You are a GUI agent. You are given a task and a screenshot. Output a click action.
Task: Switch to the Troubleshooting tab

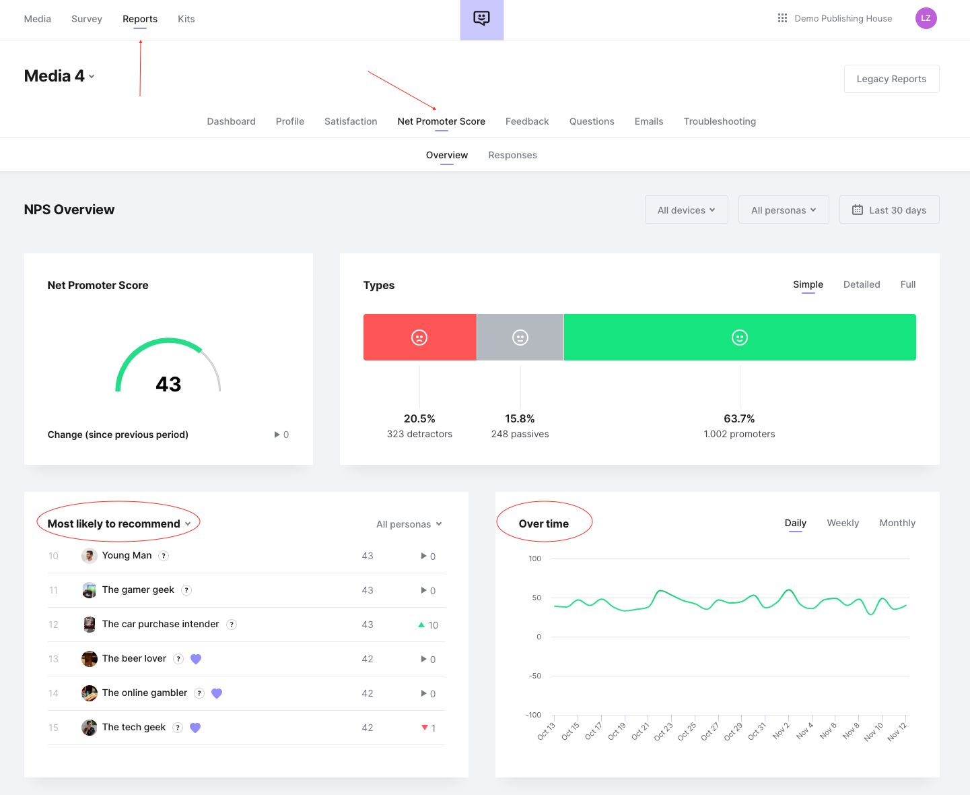[x=720, y=121]
